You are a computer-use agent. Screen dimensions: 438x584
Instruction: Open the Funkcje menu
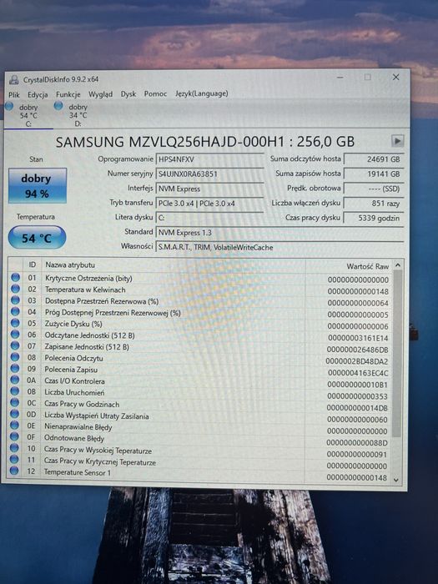tap(68, 94)
